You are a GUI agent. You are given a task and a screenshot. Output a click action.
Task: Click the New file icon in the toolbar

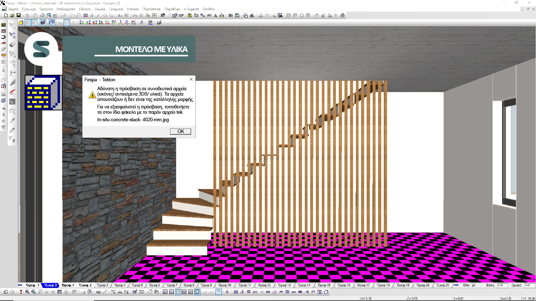6,16
